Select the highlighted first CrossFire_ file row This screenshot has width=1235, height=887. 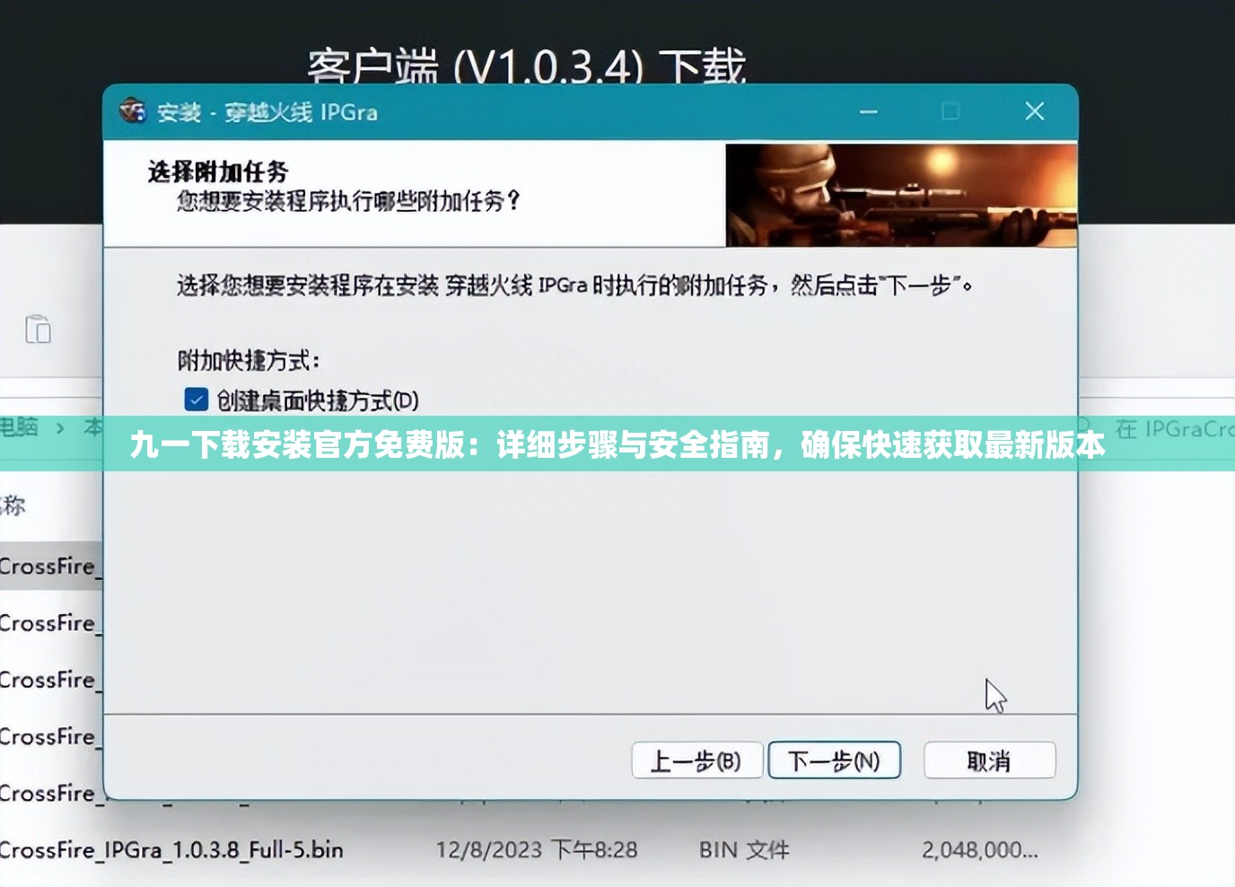click(x=51, y=566)
